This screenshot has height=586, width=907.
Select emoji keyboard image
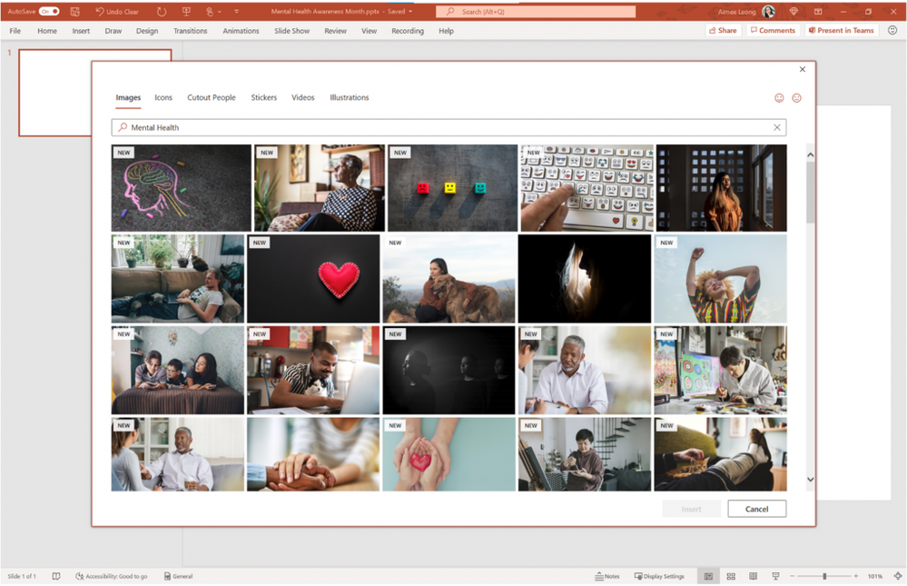tap(587, 188)
